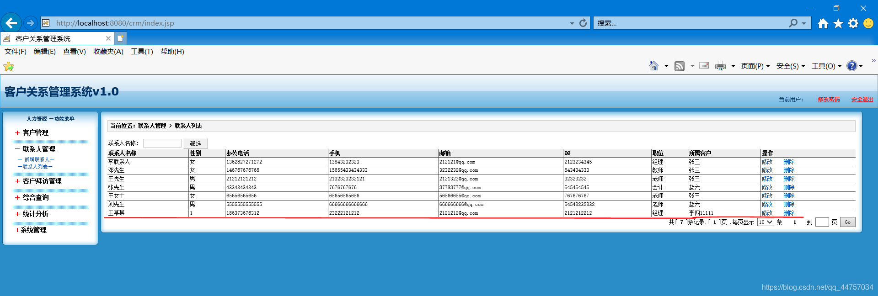Image resolution: width=878 pixels, height=296 pixels.
Task: Open the per-page count dropdown showing 10
Action: click(x=766, y=222)
